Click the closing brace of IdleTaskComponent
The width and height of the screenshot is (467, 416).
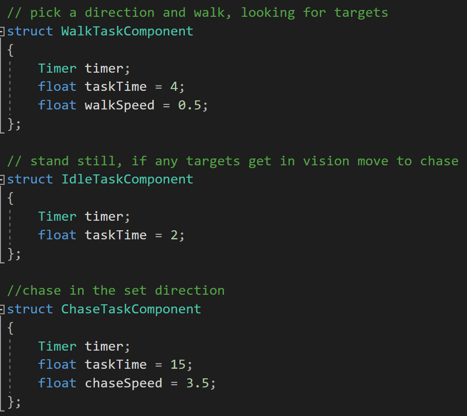[11, 254]
